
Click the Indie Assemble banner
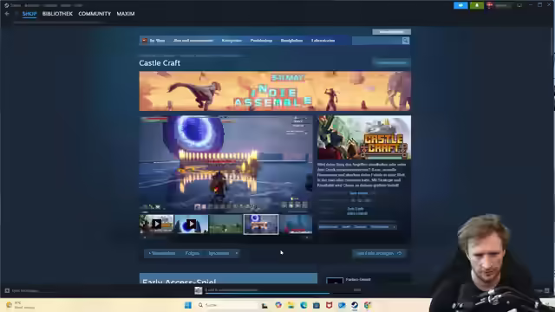click(275, 91)
